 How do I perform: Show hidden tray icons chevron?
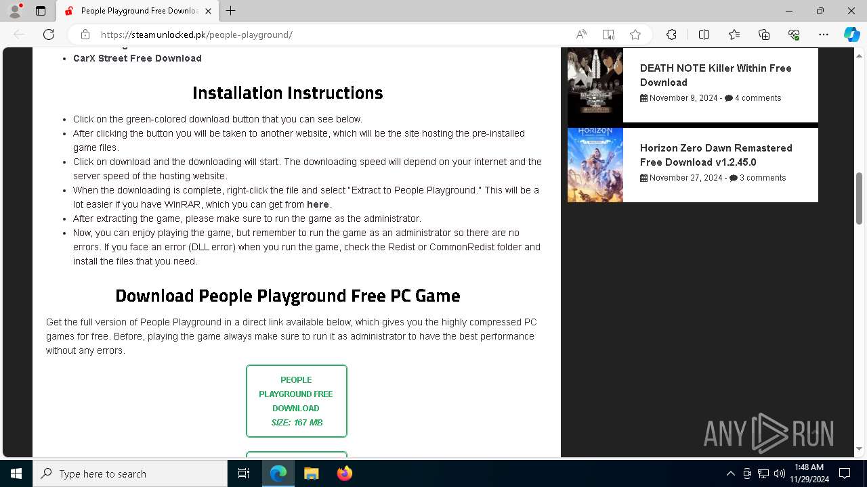click(x=730, y=473)
